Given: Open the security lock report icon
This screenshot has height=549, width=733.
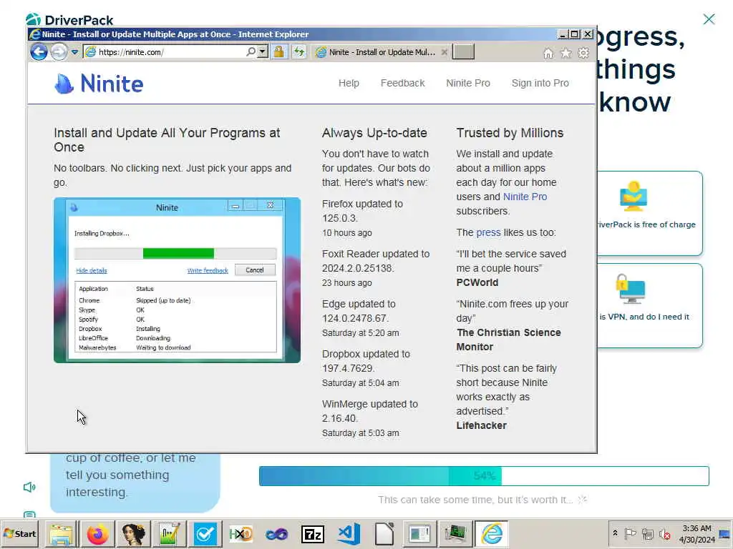Looking at the screenshot, I should click(x=279, y=51).
